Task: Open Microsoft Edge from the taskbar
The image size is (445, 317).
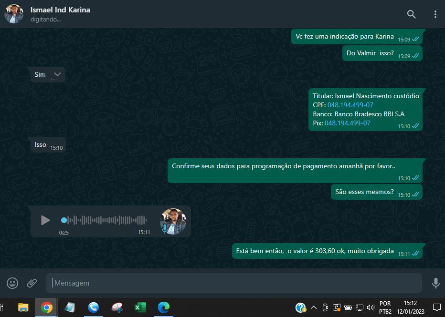Action: (163, 307)
